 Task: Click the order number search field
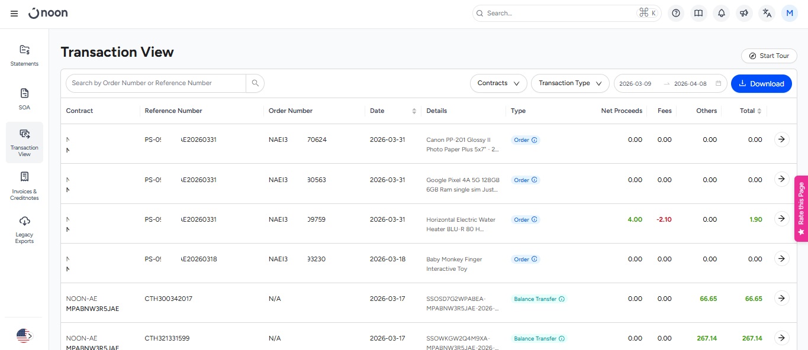point(155,83)
